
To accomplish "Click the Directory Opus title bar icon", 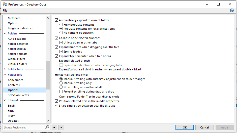I will pyautogui.click(x=5, y=4).
